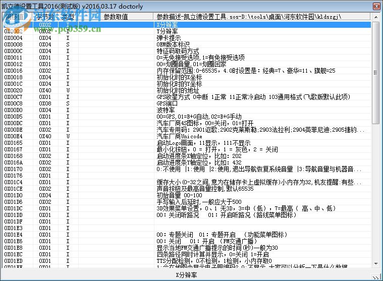Close the 凯立德设置工具2016 window
Image resolution: width=383 pixels, height=281 pixels.
pos(376,6)
